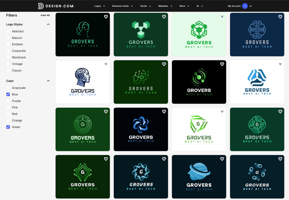Open the Business Cards menu

tap(122, 6)
